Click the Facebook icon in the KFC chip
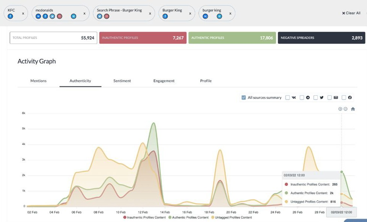 10,16
